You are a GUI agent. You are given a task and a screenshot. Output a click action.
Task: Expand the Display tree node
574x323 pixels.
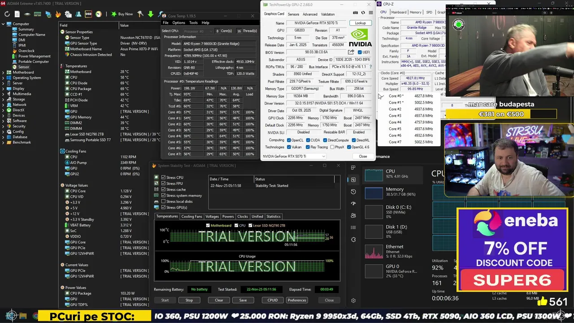4,88
